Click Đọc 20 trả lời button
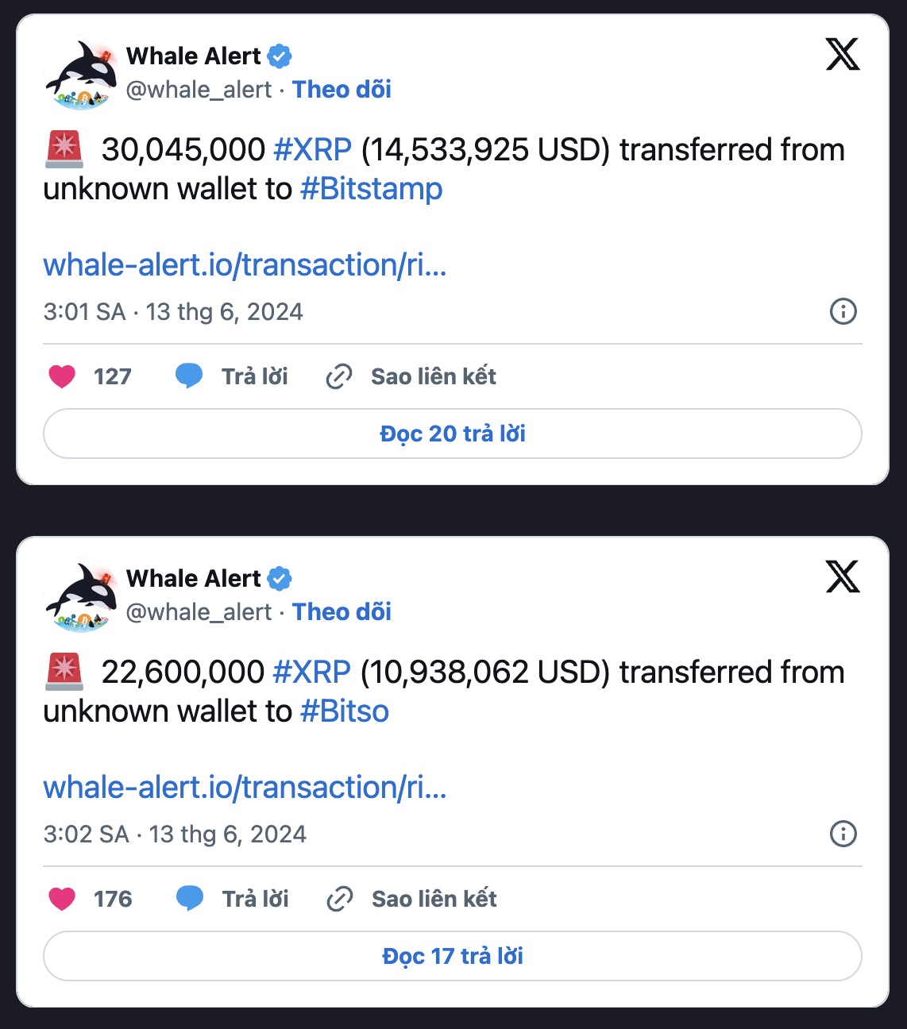The image size is (907, 1029). (x=453, y=434)
